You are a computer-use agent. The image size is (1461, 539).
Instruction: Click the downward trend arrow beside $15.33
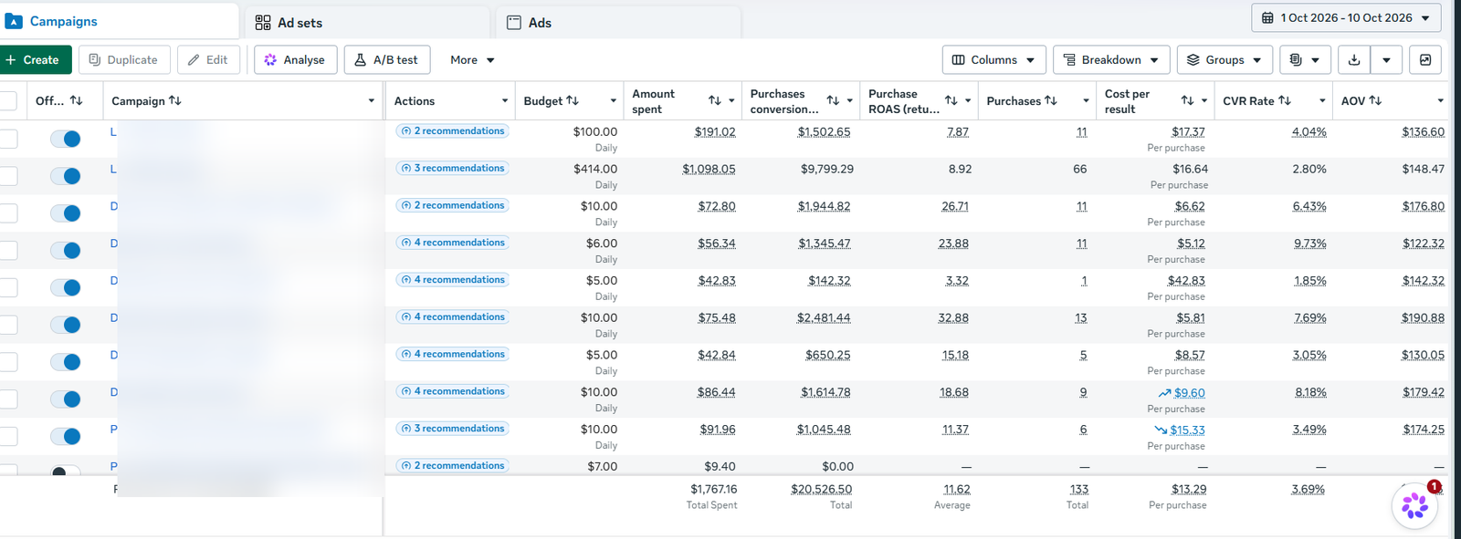pos(1161,430)
